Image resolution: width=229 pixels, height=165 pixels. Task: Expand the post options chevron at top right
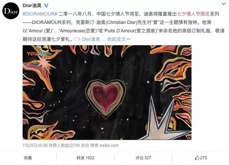[x=224, y=4]
